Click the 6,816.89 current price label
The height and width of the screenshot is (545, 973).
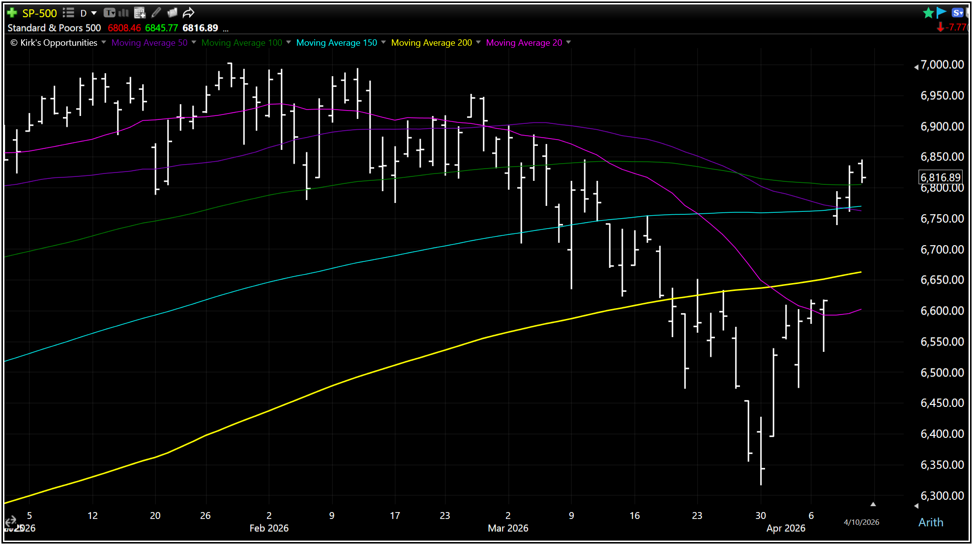coord(940,177)
